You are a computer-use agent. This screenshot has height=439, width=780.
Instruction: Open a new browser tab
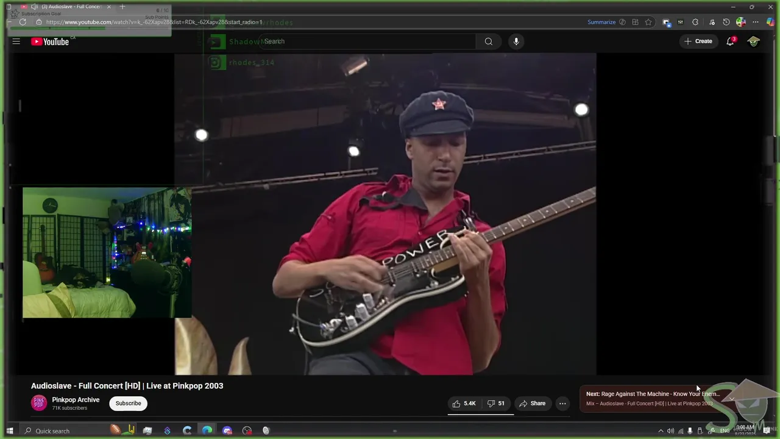pyautogui.click(x=122, y=7)
